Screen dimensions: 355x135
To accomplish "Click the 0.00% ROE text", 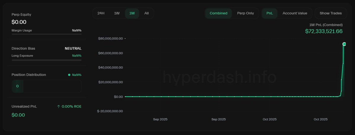I will pyautogui.click(x=72, y=106).
